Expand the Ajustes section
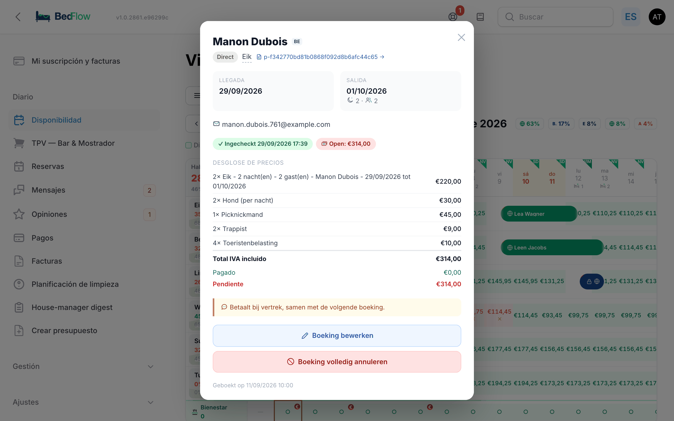The width and height of the screenshot is (674, 421). (83, 402)
